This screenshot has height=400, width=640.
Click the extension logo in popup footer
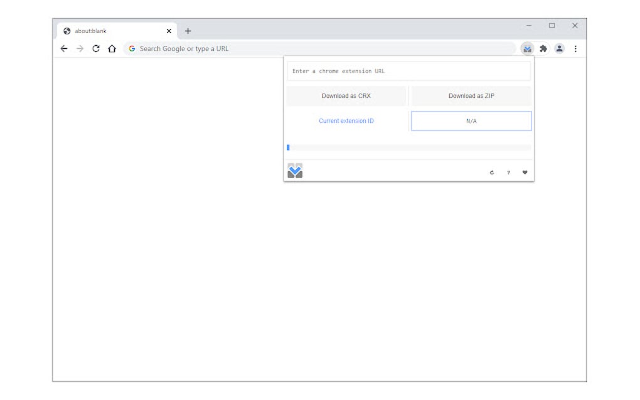(295, 171)
